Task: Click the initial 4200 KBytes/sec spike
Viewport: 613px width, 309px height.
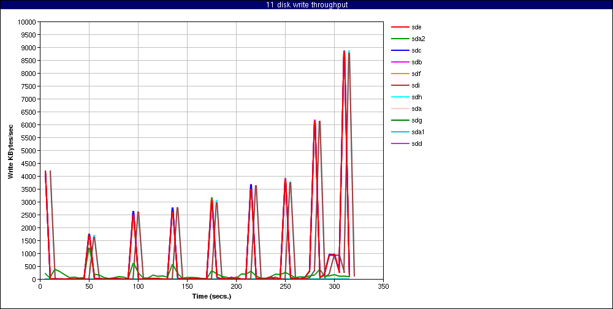Action: [45, 171]
